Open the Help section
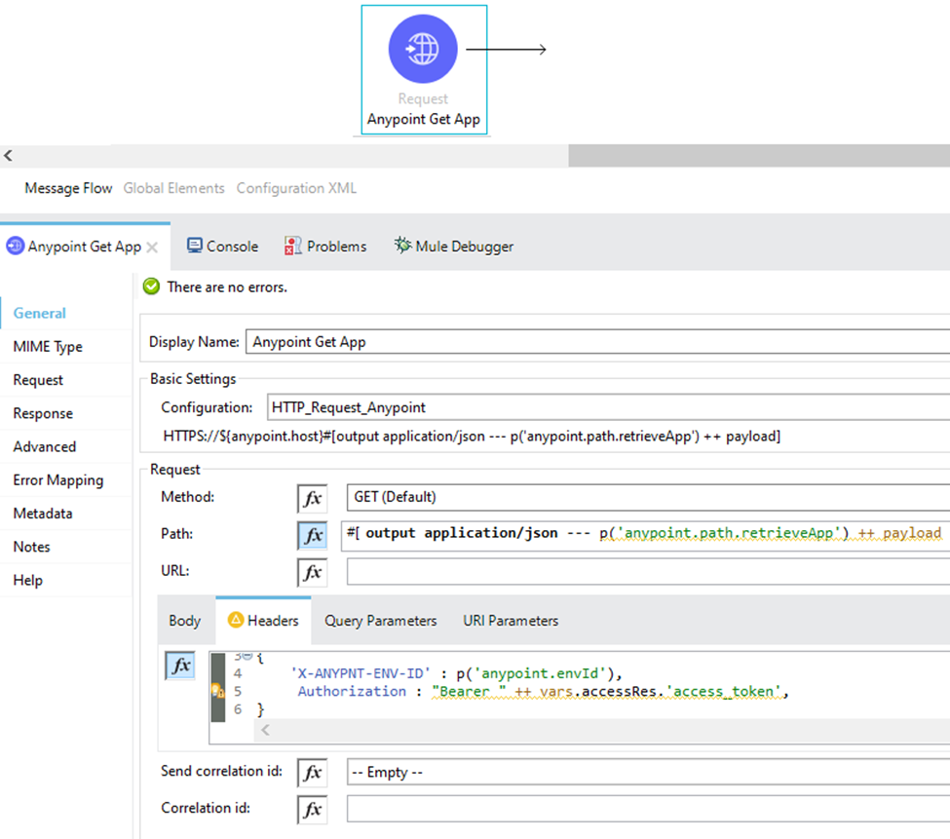The image size is (950, 839). pos(65,580)
